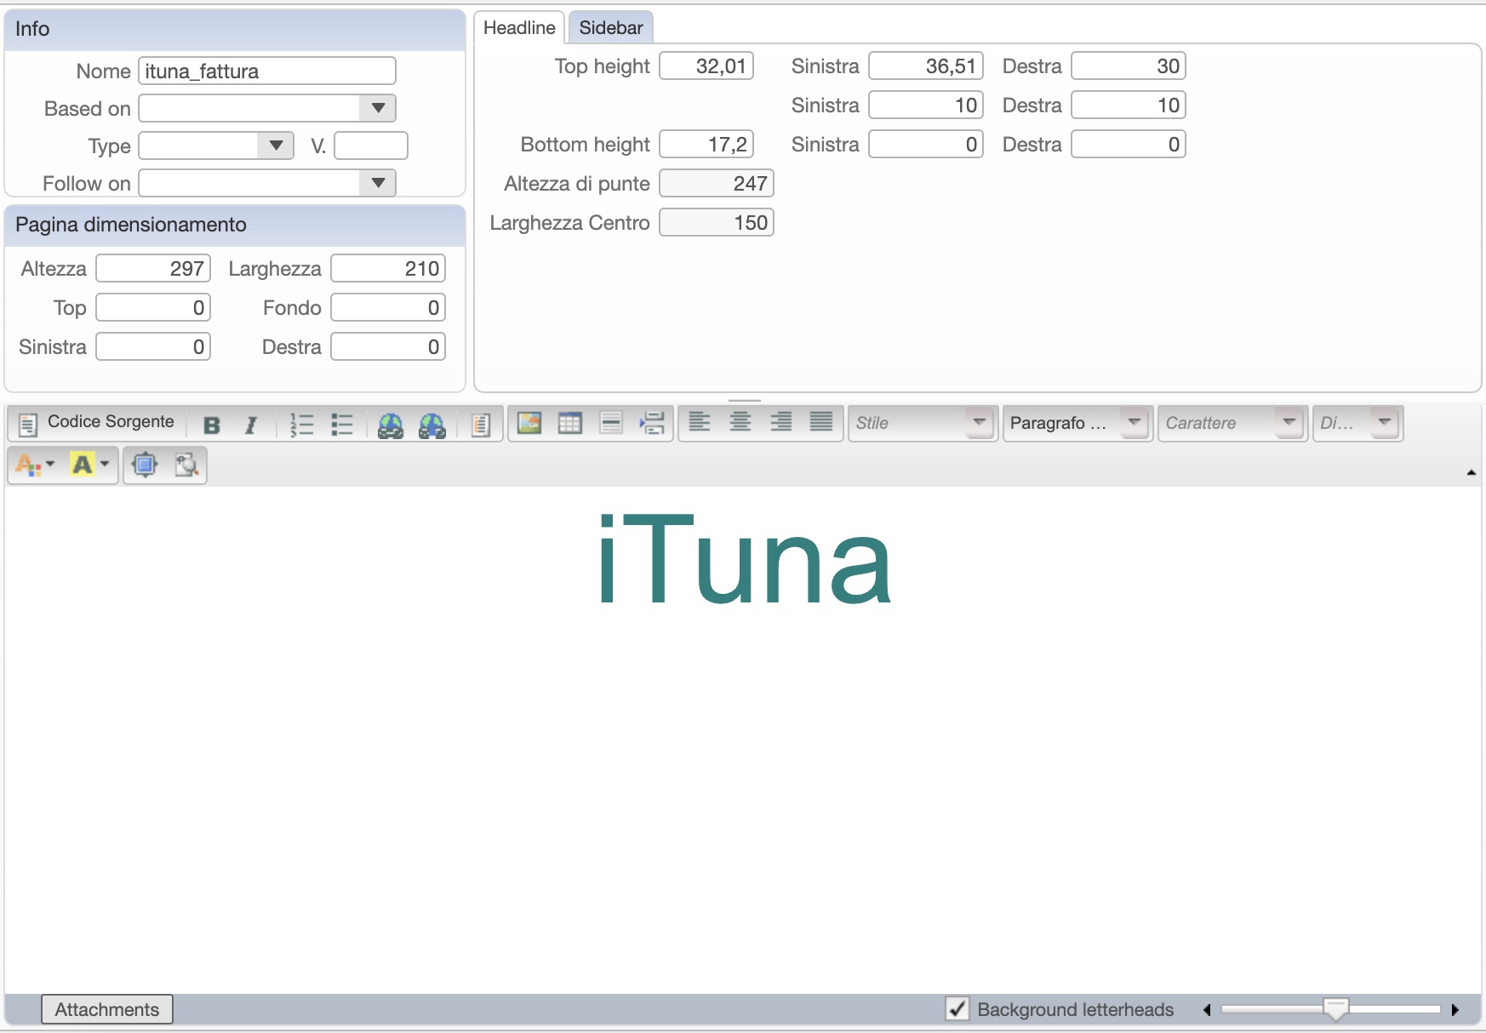The image size is (1486, 1033).
Task: Click the page Larghezza field showing 210
Action: point(388,269)
